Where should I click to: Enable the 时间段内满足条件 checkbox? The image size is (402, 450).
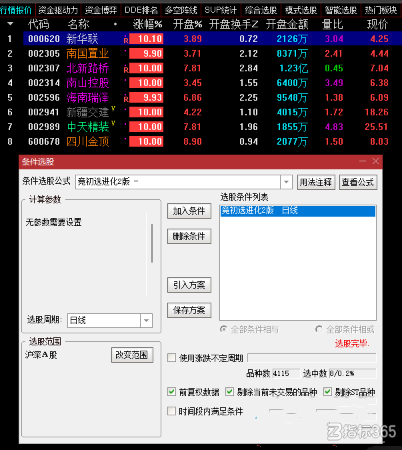click(171, 411)
